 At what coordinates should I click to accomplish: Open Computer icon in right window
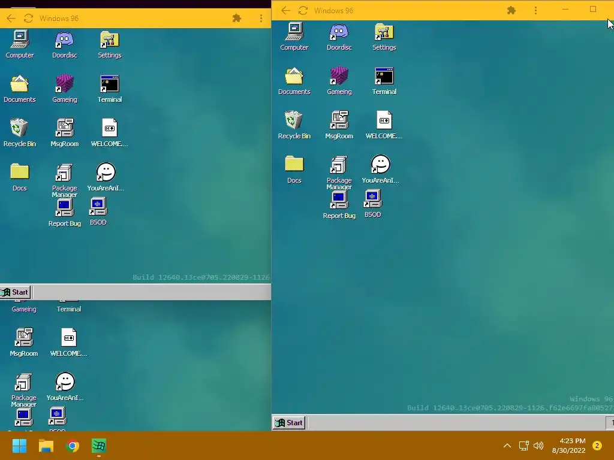[x=294, y=37]
